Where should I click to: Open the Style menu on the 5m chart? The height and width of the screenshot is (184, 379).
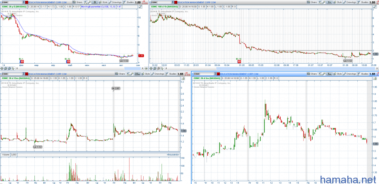(337, 74)
